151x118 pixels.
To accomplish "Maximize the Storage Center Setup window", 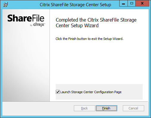I will click(x=132, y=3).
